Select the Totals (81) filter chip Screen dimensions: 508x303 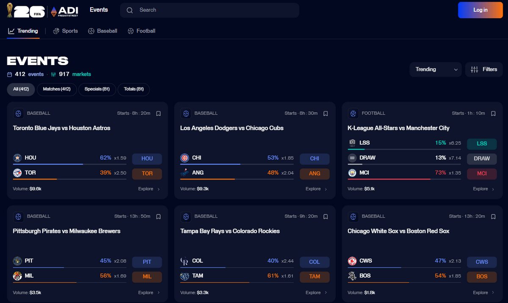point(134,89)
